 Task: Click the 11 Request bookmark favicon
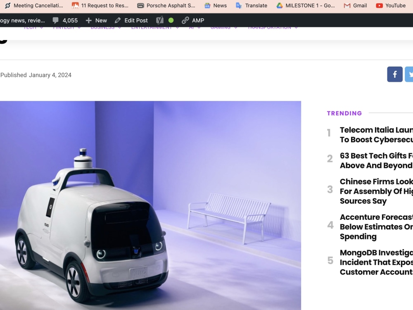click(75, 5)
